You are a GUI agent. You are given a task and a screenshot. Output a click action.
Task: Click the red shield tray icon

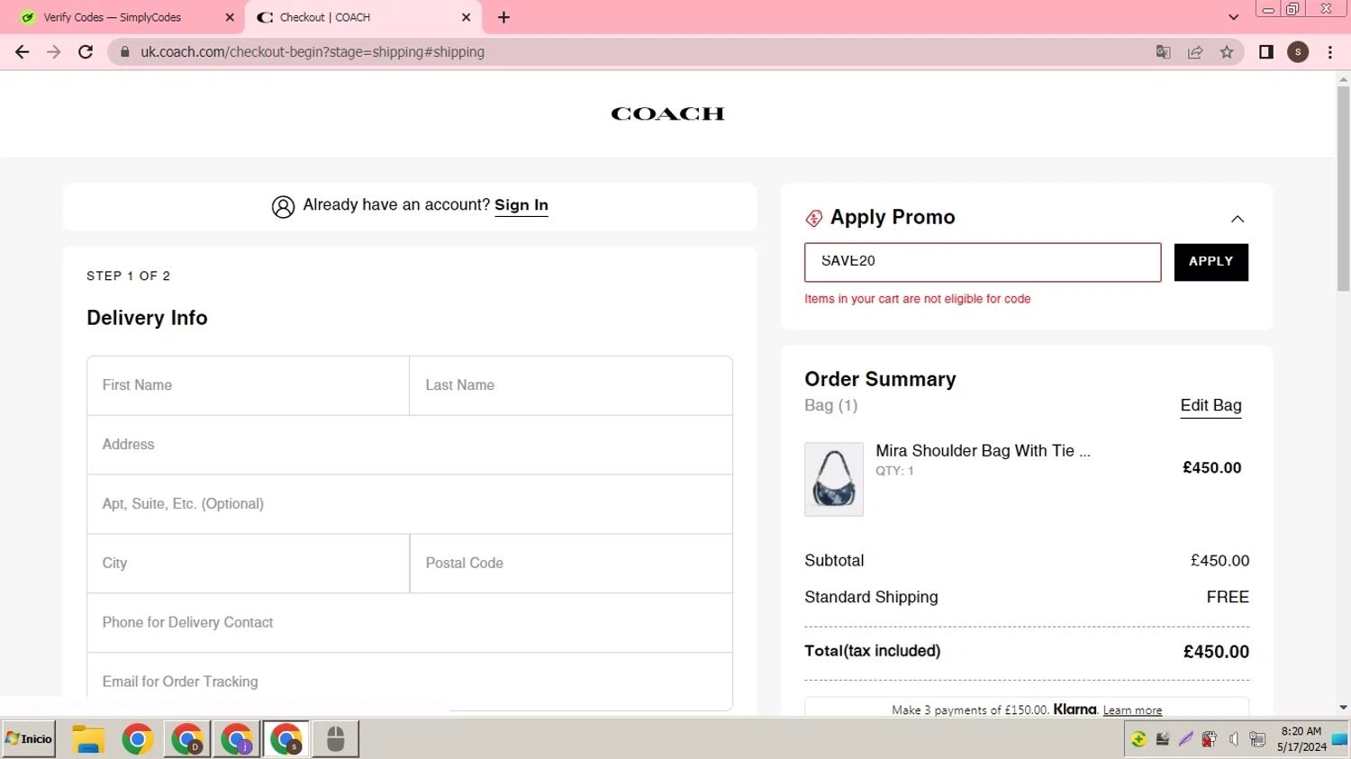(x=1210, y=739)
